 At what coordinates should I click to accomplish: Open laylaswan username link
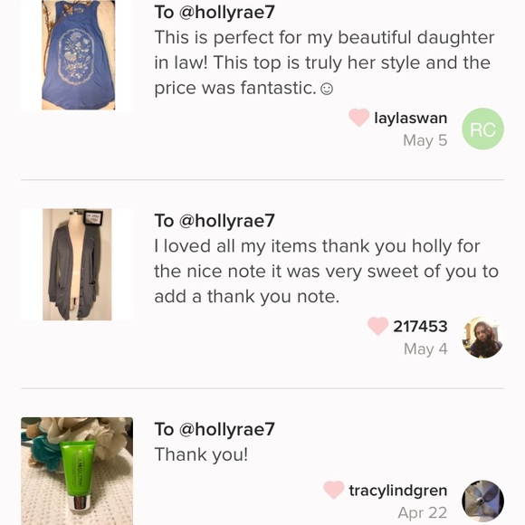410,119
